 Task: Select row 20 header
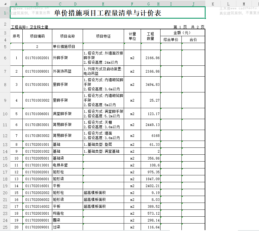click(x=5, y=193)
